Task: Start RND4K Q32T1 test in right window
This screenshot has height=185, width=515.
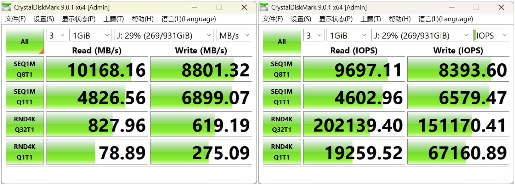Action: pyautogui.click(x=282, y=124)
